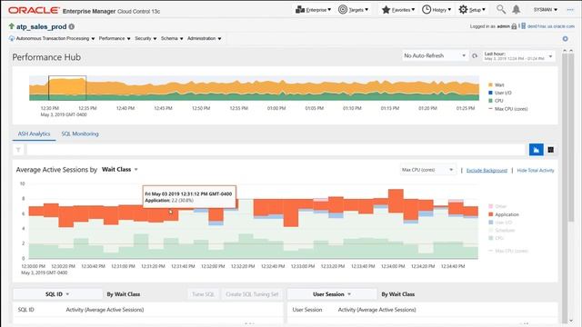
Task: Click the Targets bullseye icon
Action: pyautogui.click(x=343, y=10)
